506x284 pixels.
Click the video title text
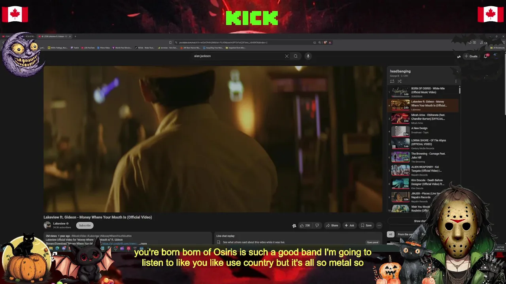tap(98, 217)
